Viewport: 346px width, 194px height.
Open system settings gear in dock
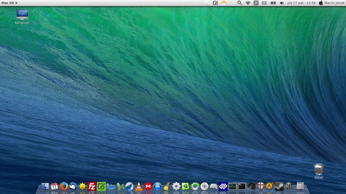[176, 186]
